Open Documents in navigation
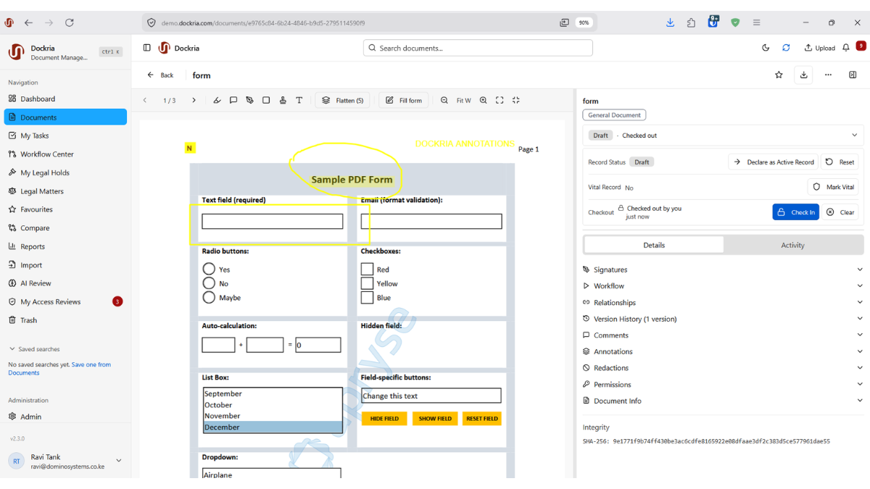The height and width of the screenshot is (489, 870). click(65, 117)
